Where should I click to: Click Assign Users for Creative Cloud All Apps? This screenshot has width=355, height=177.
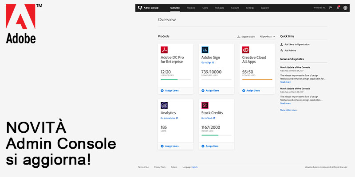point(251,91)
